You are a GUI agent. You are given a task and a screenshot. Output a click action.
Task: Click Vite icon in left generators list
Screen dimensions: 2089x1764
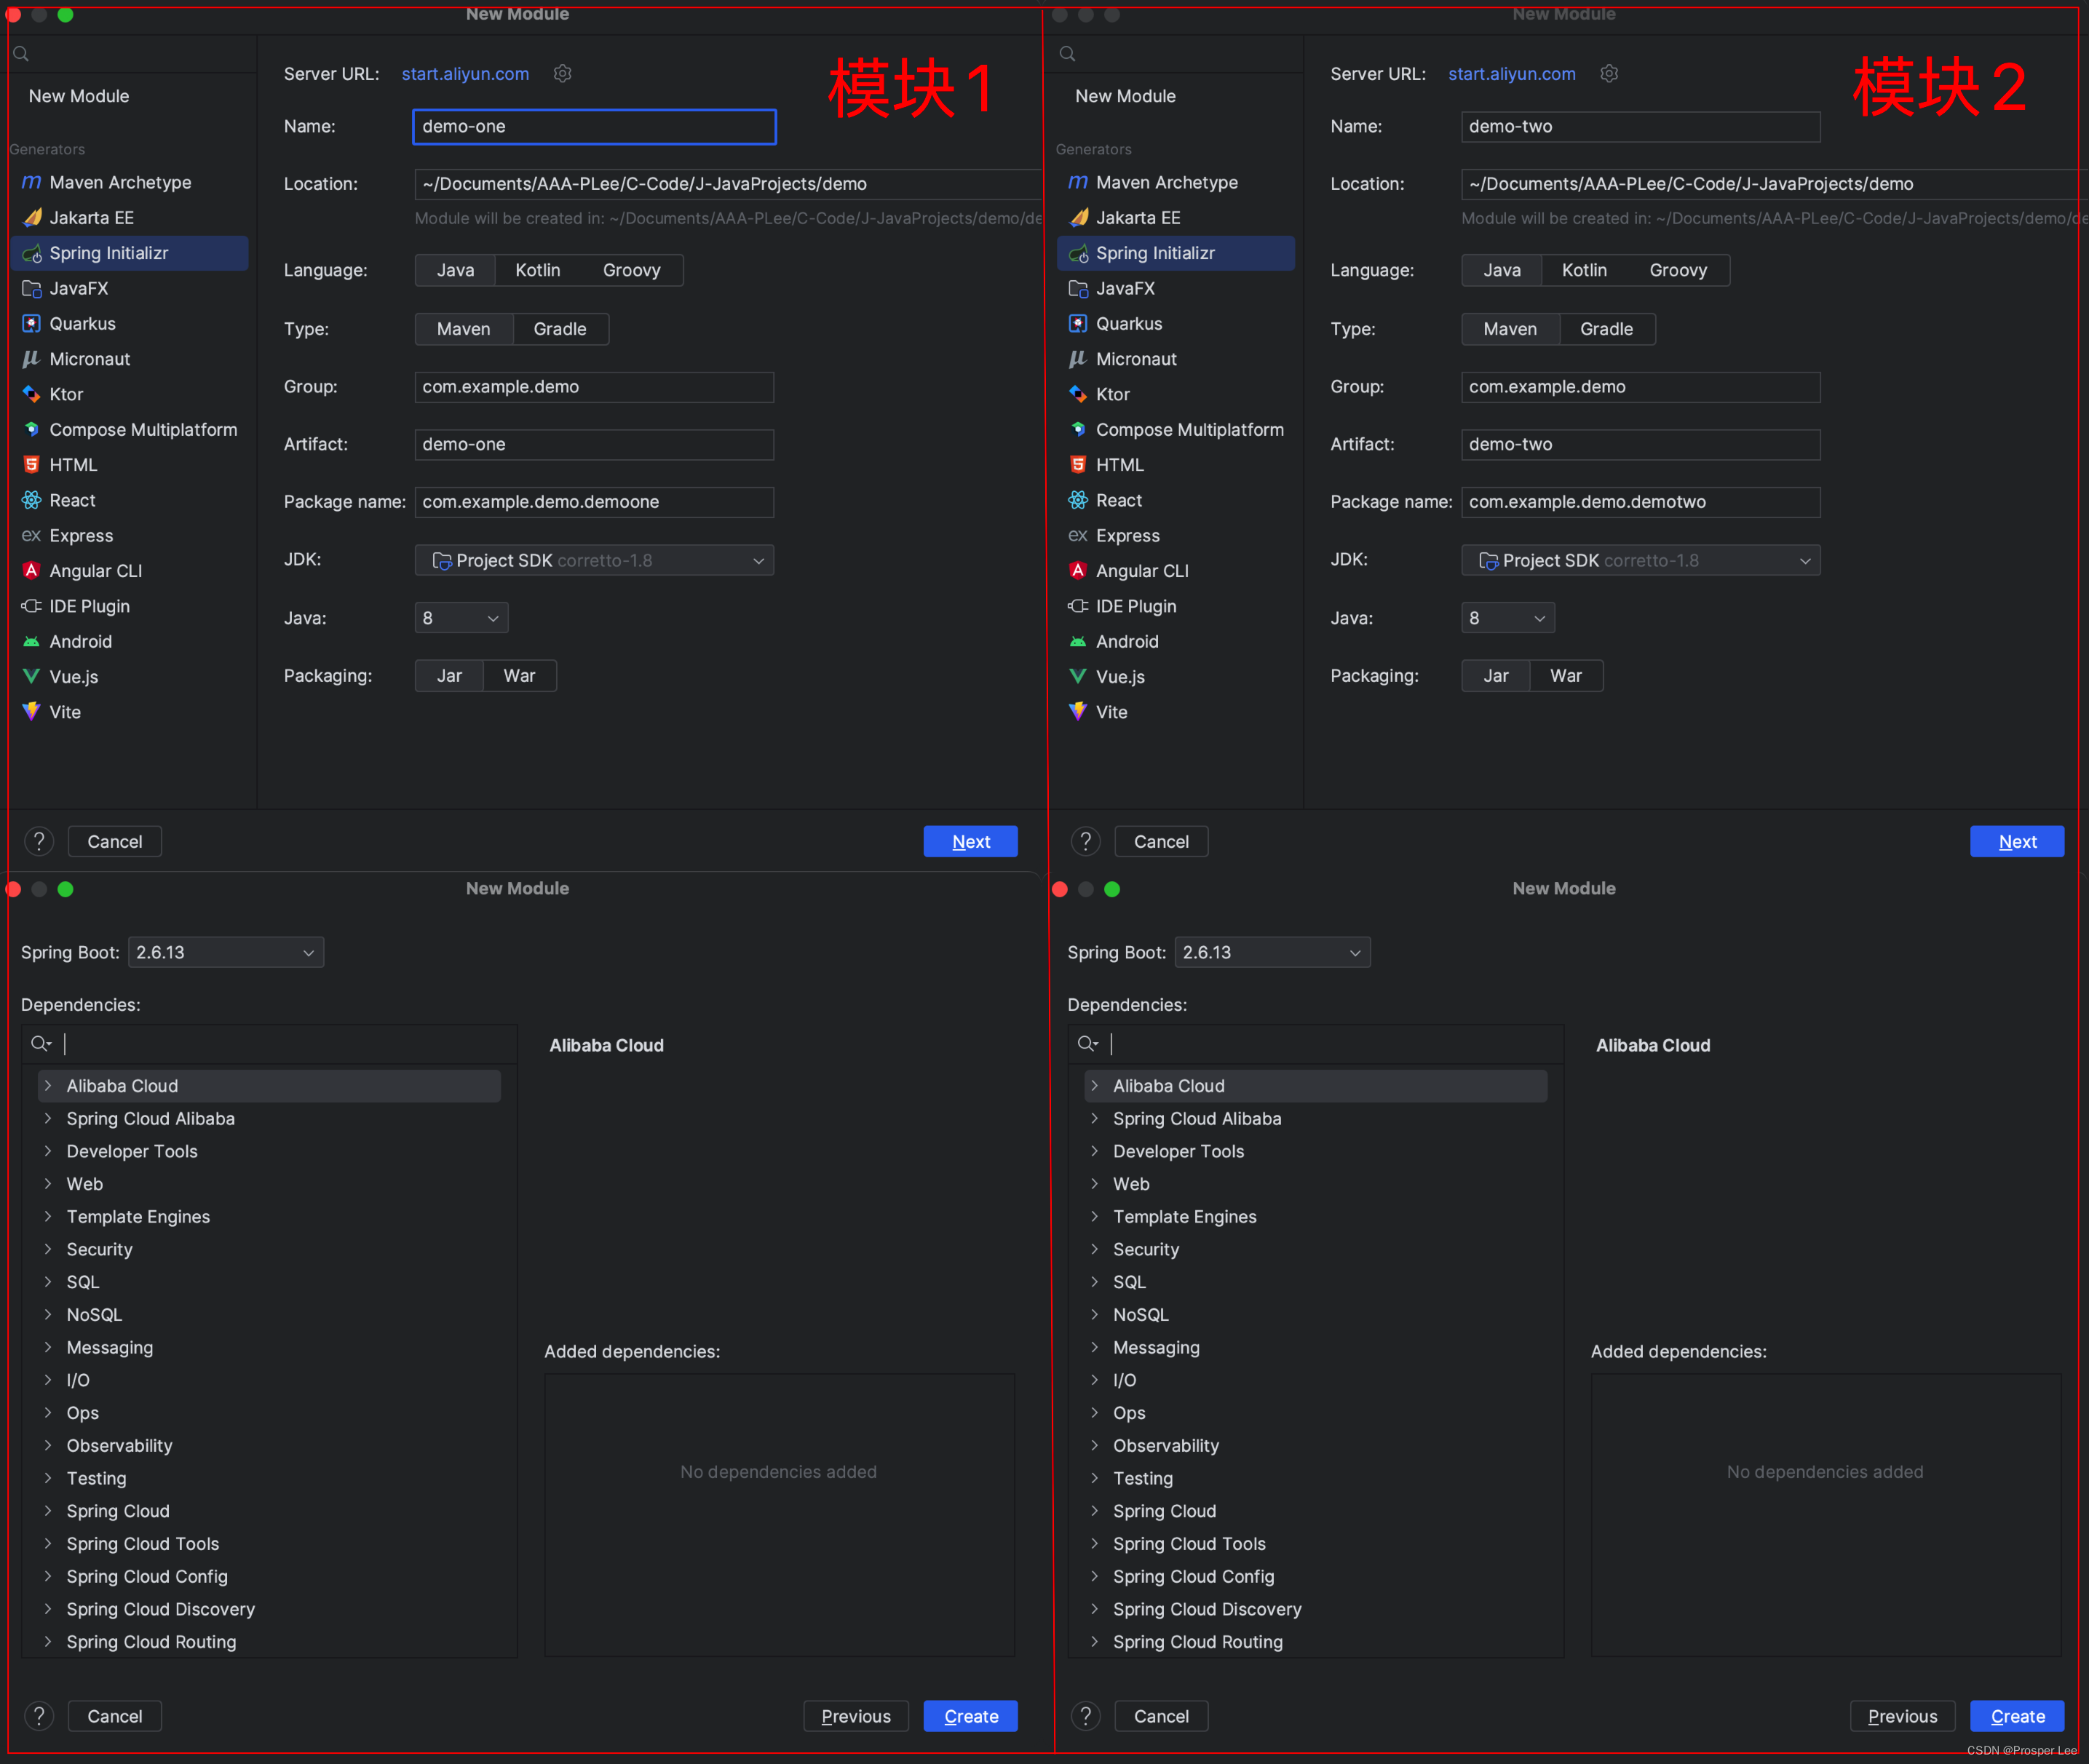click(32, 711)
